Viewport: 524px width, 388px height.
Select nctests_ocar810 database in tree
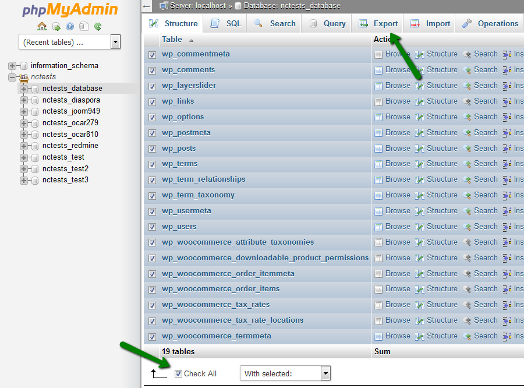click(70, 134)
